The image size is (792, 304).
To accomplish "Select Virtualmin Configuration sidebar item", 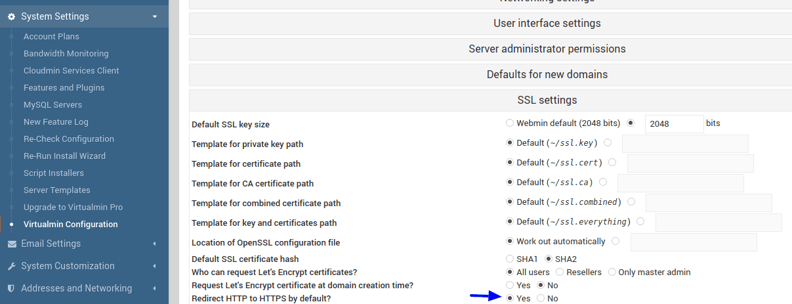I will [71, 225].
